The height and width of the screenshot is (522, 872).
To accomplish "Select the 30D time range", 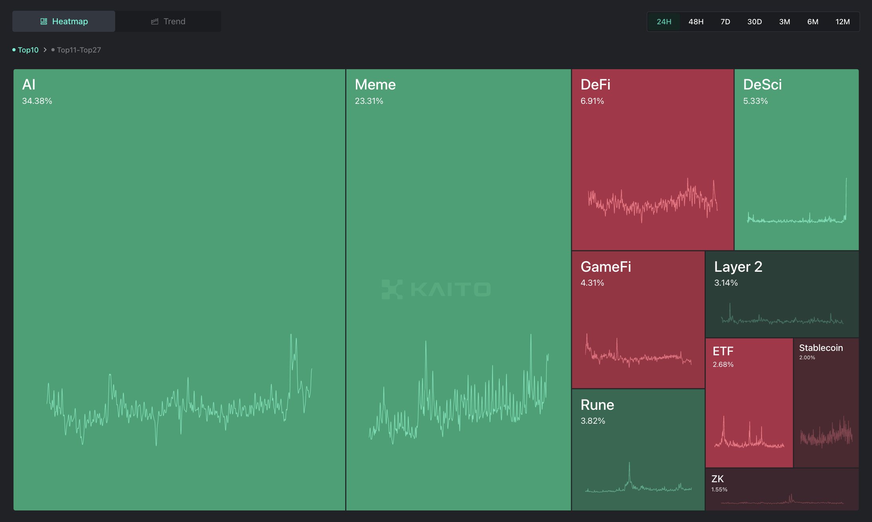I will (x=754, y=21).
